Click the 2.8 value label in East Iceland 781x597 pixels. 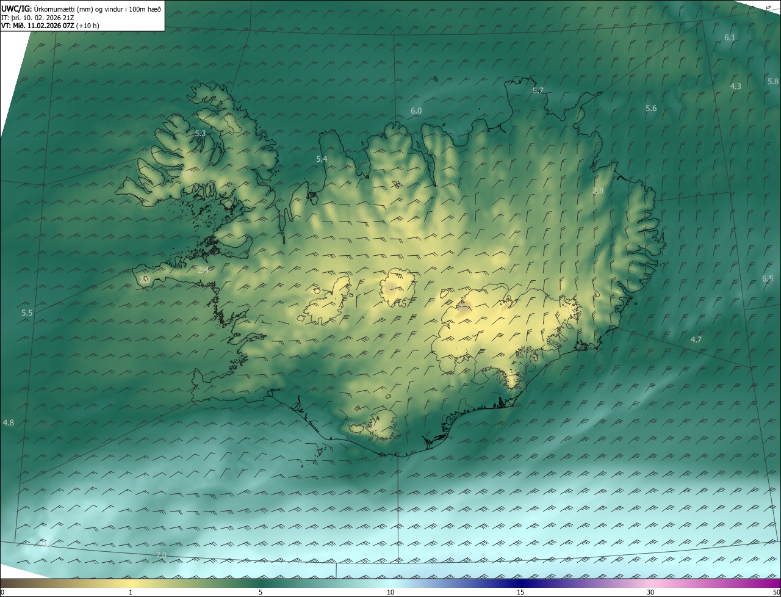[598, 191]
